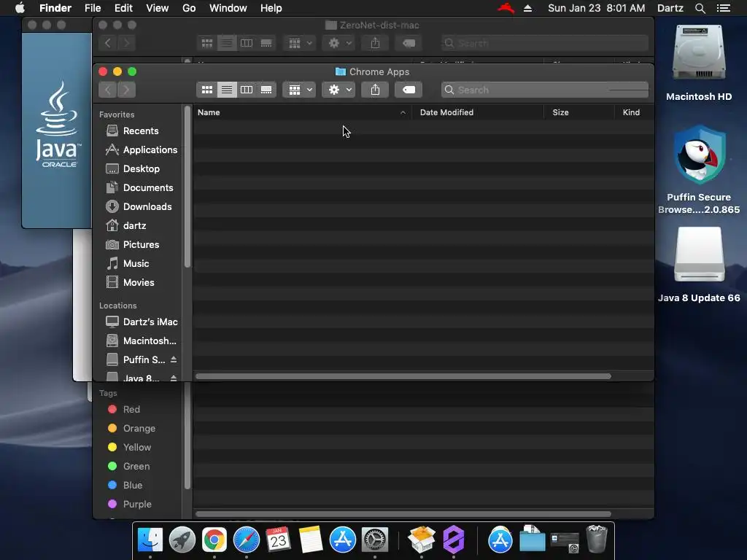
Task: Open Movies in the sidebar
Action: (x=138, y=282)
